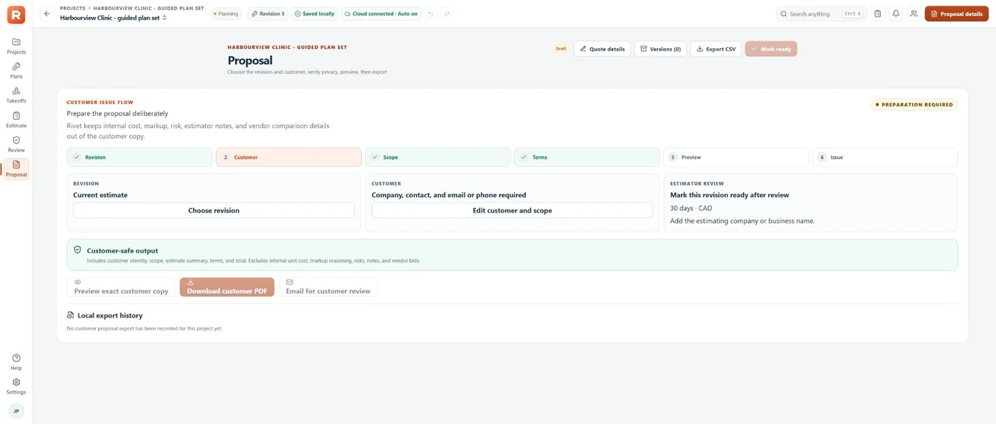This screenshot has width=996, height=424.
Task: Open Settings from the sidebar
Action: (16, 386)
